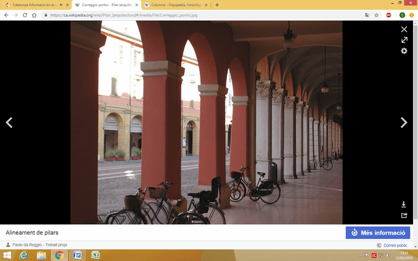The image size is (418, 261).
Task: Download this file using the download icon
Action: [x=403, y=205]
